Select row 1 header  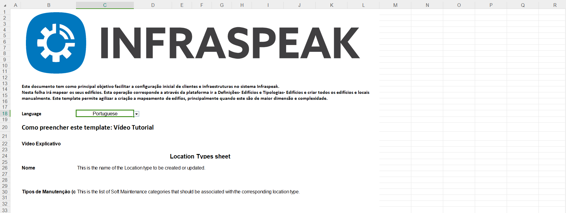5,12
